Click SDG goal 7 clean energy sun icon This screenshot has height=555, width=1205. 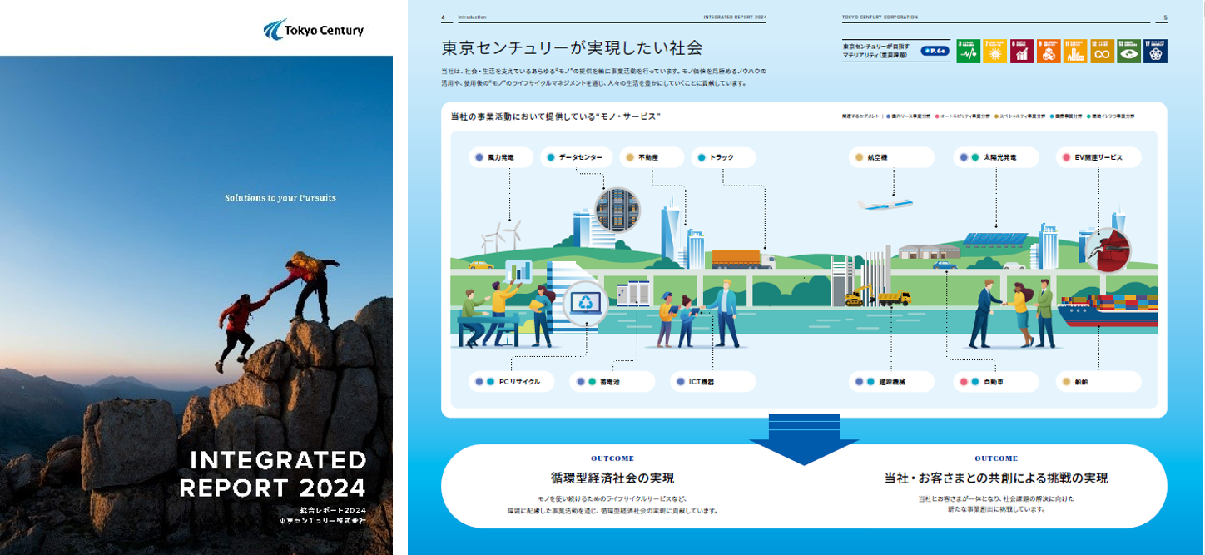tap(995, 51)
